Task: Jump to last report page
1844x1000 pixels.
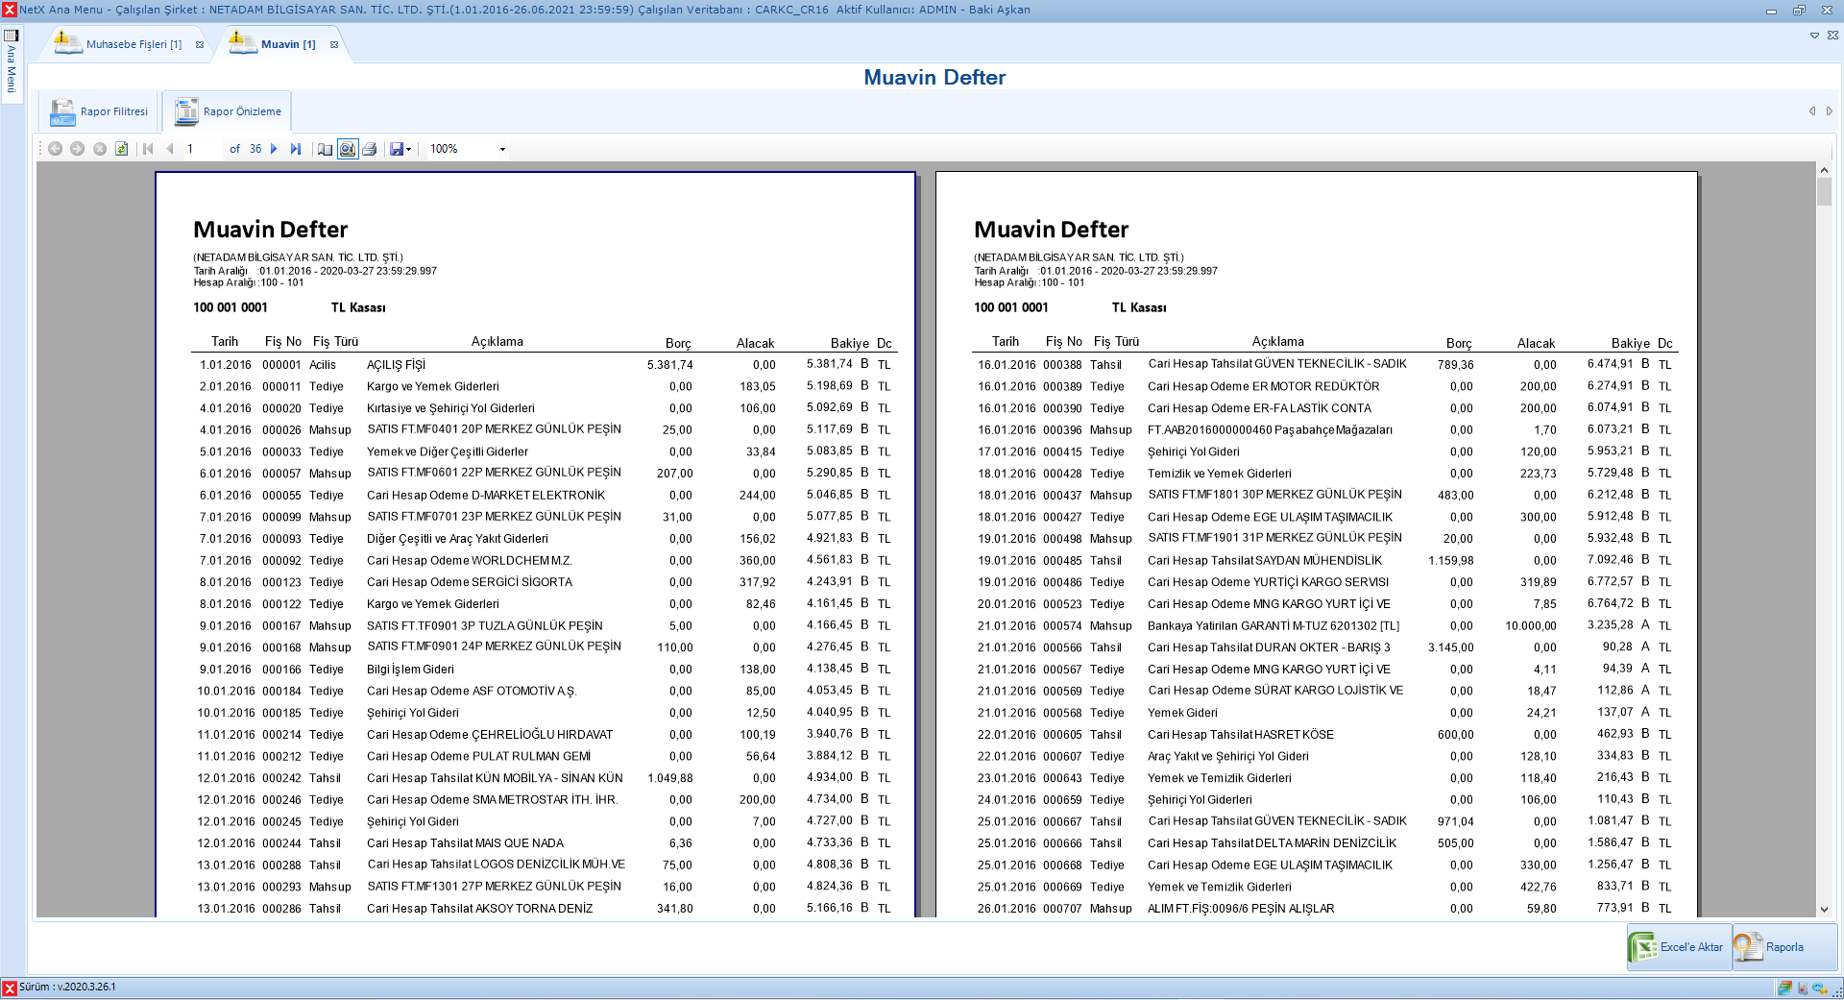Action: pyautogui.click(x=295, y=149)
